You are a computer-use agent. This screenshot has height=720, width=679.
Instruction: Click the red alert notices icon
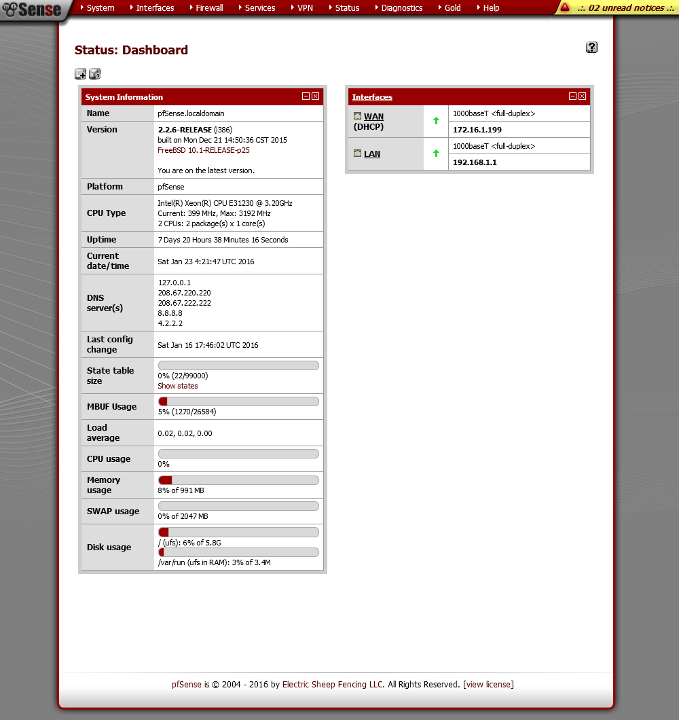[x=565, y=7]
